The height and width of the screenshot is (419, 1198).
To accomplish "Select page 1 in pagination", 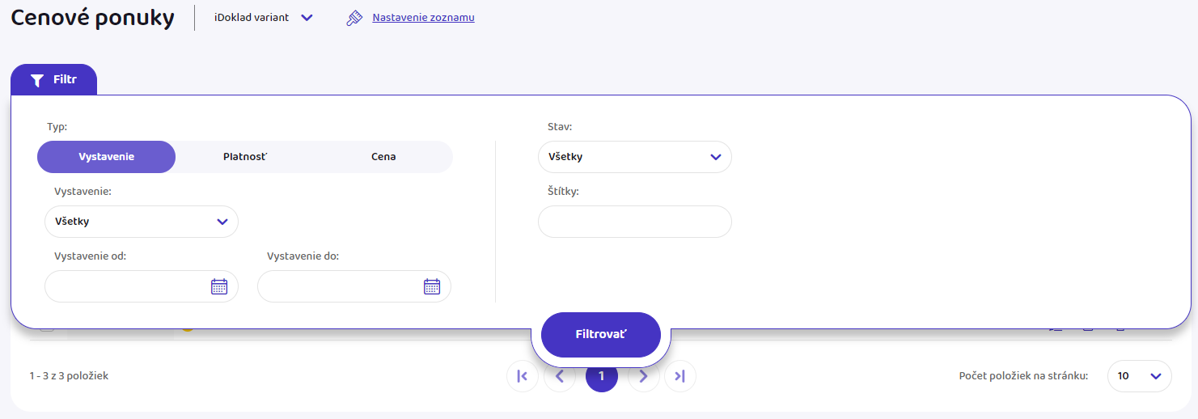I will point(601,377).
